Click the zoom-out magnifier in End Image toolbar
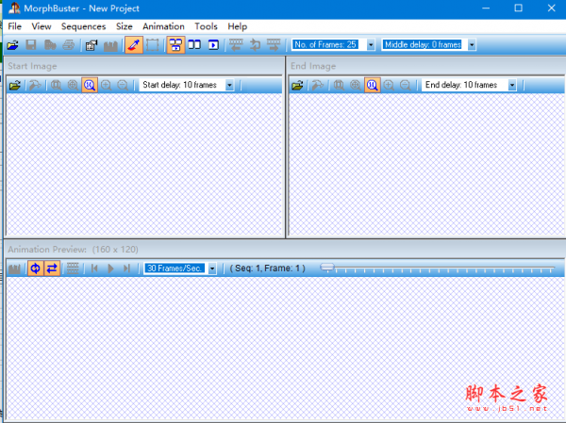 (x=406, y=86)
